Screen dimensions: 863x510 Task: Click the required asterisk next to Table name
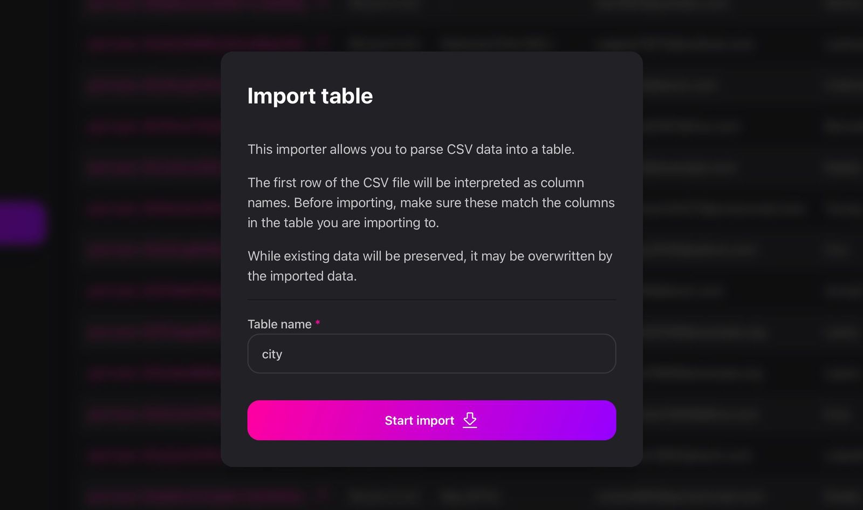tap(318, 323)
